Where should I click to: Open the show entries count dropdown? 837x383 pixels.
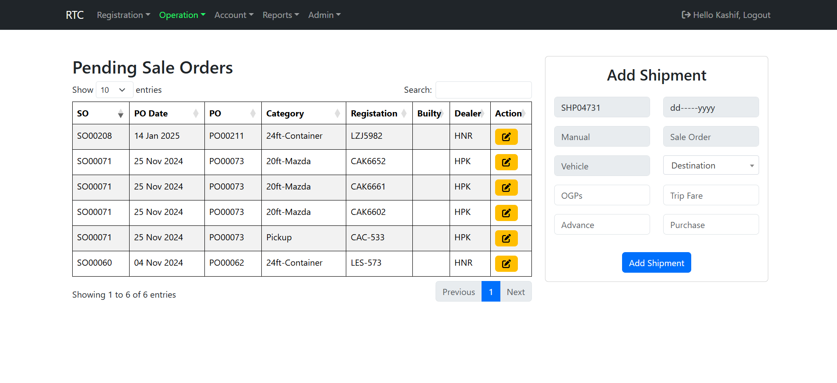click(114, 90)
